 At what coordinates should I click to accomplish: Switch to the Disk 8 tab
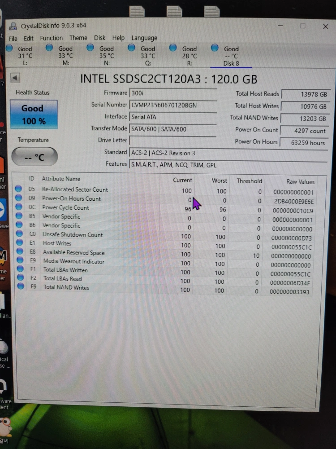coord(231,56)
